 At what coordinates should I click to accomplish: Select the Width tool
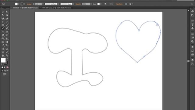[3, 35]
